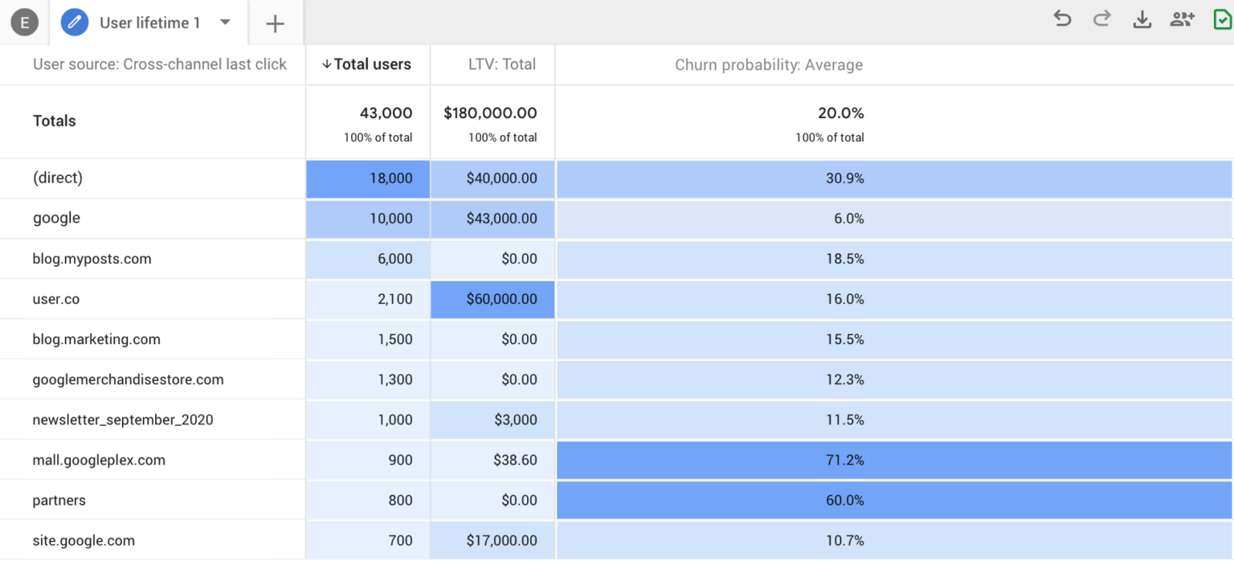This screenshot has width=1234, height=561.
Task: Select the newsletter_september_2020 row
Action: tap(123, 420)
